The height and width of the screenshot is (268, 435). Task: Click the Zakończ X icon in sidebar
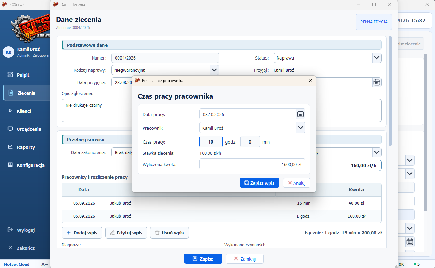coord(10,248)
